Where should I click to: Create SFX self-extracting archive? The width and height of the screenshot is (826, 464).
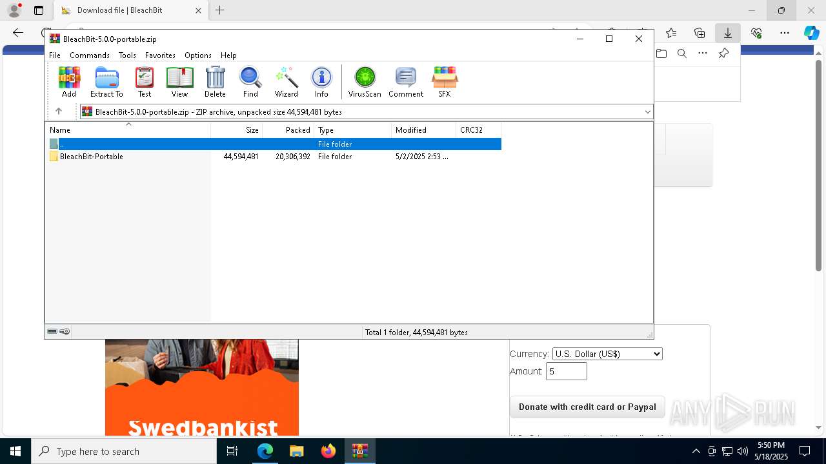pos(445,82)
